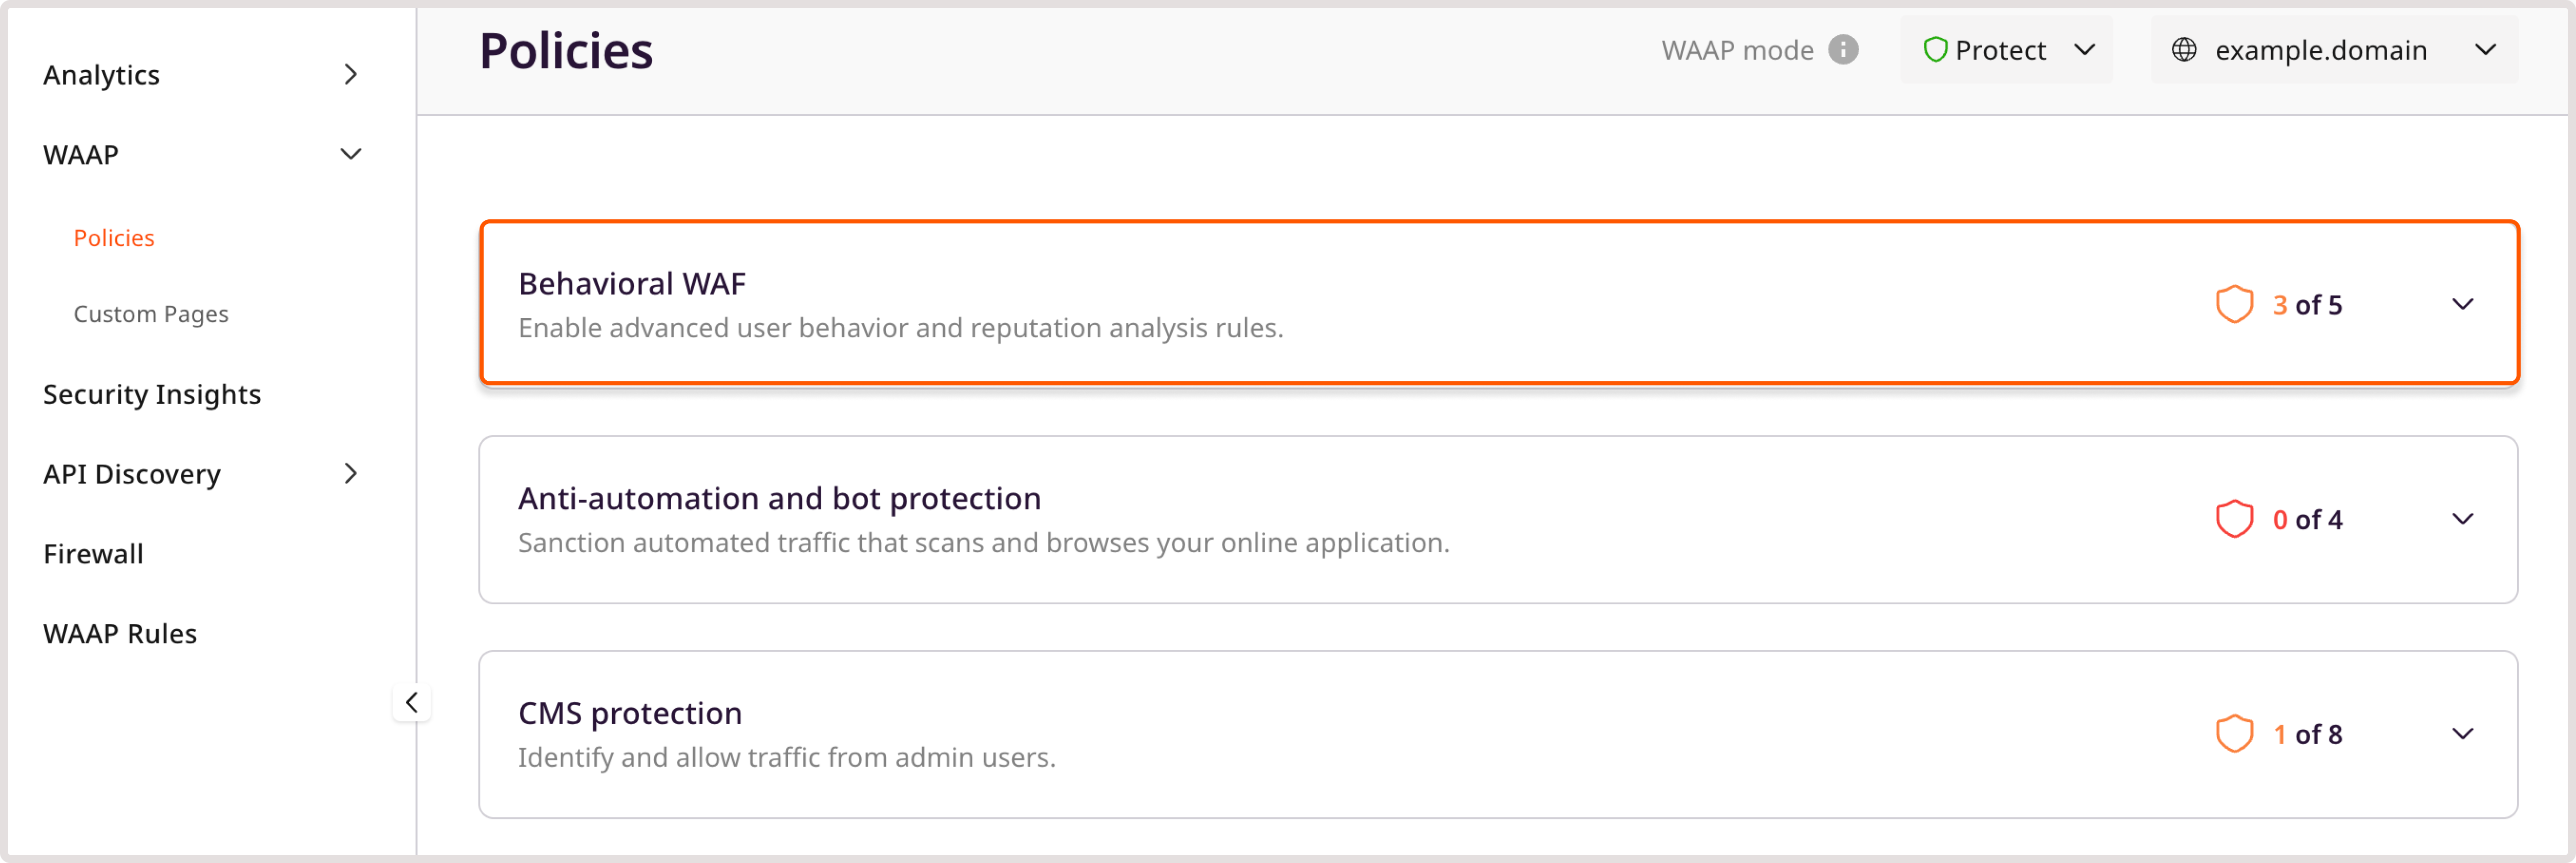Image resolution: width=2576 pixels, height=863 pixels.
Task: Expand the API Discovery sidebar arrow
Action: (x=350, y=474)
